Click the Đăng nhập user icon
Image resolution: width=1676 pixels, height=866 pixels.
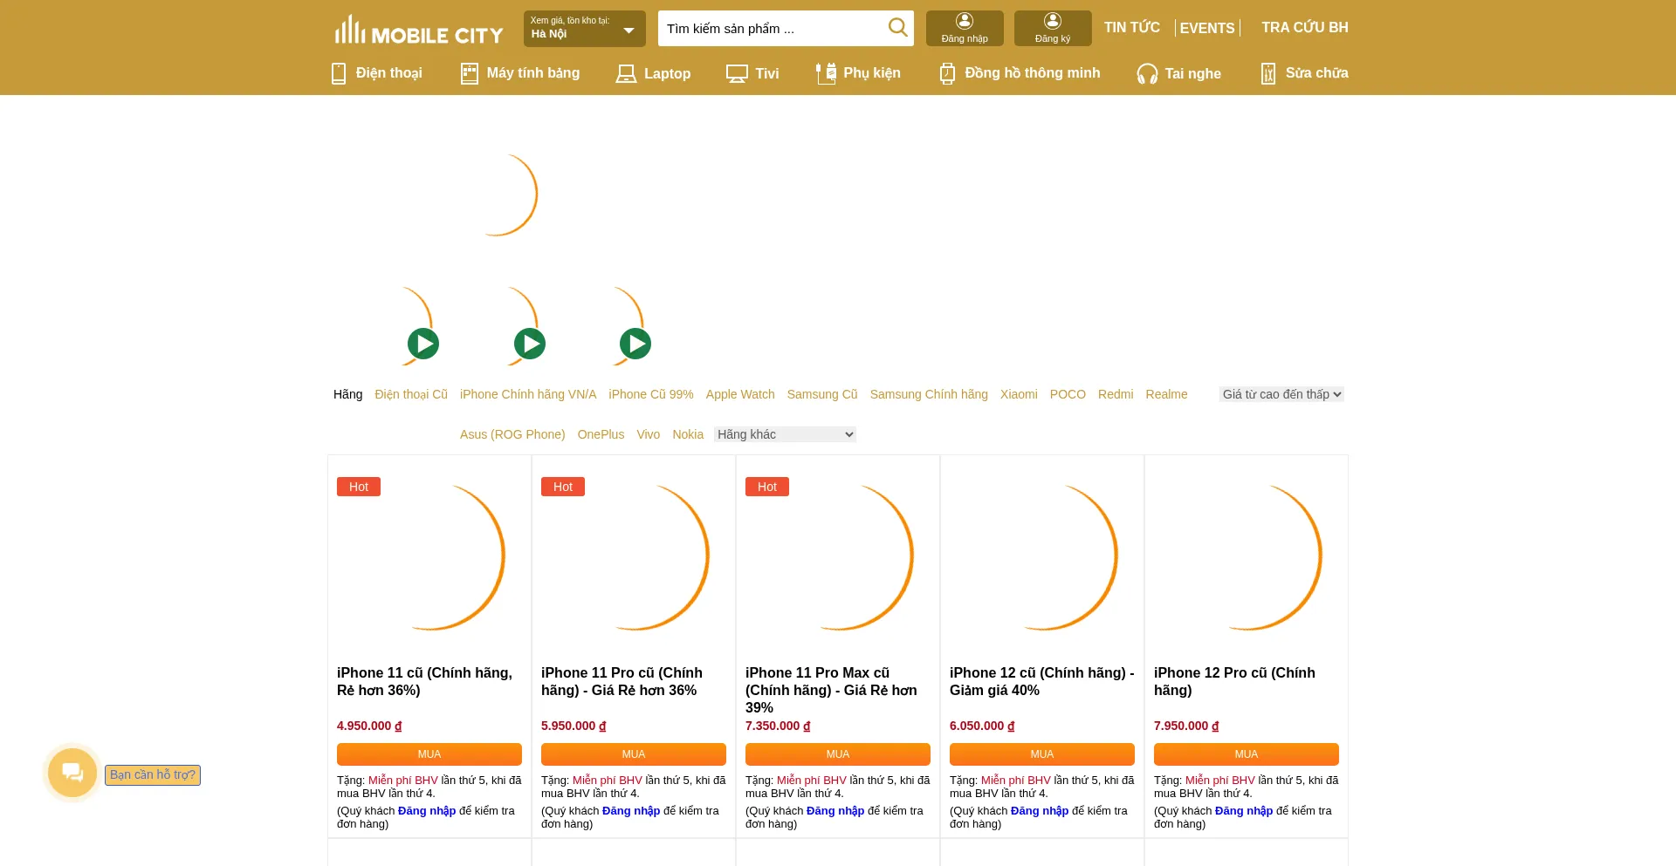[965, 21]
